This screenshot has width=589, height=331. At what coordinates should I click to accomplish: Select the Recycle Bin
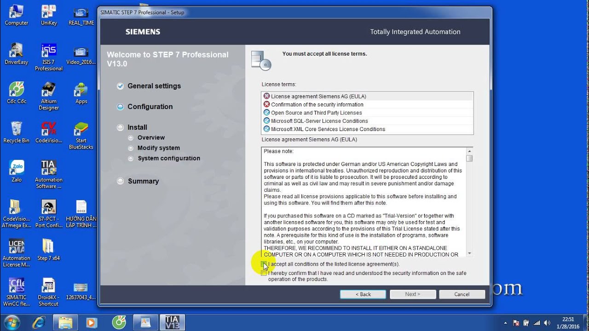click(x=16, y=132)
